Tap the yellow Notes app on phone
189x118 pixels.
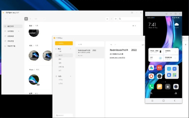pyautogui.click(x=159, y=86)
